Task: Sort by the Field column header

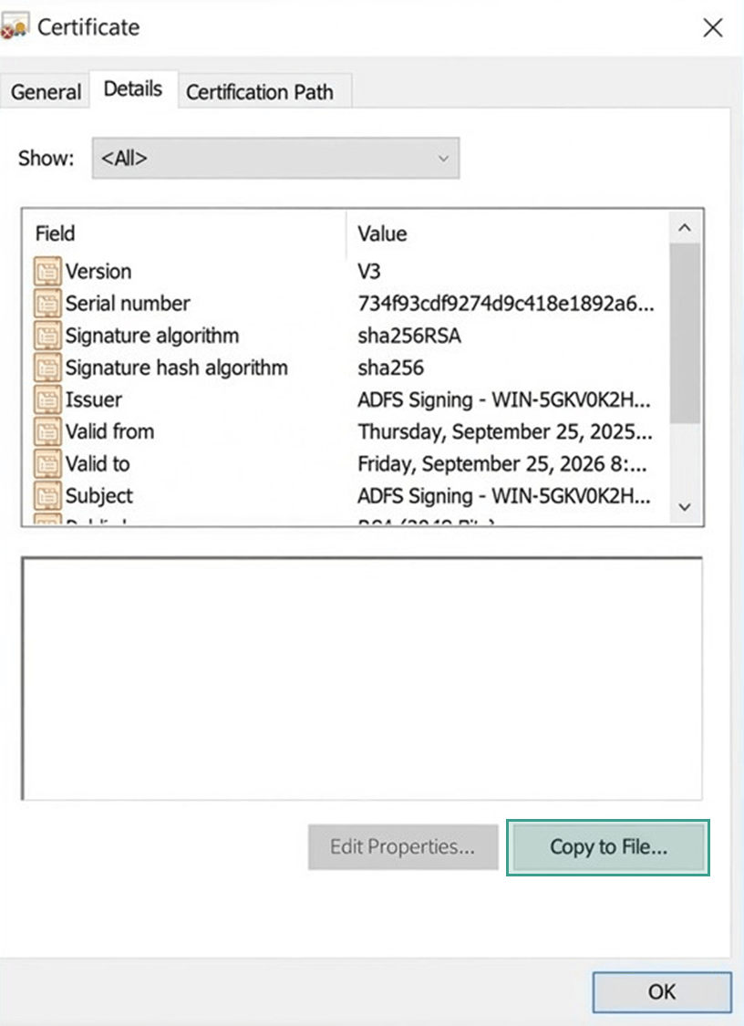Action: coord(182,233)
